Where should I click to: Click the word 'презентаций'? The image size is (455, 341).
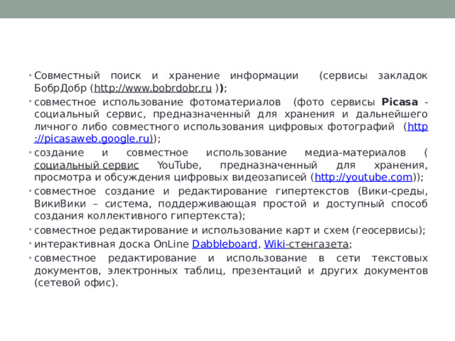pyautogui.click(x=267, y=271)
